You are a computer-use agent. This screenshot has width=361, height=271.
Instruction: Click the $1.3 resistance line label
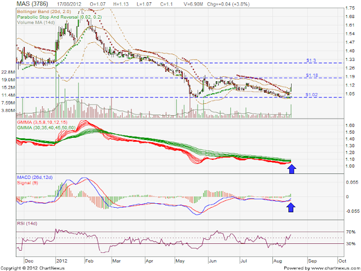(x=311, y=60)
